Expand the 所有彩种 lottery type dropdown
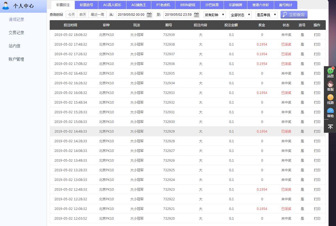This screenshot has height=226, width=336. pyautogui.click(x=215, y=15)
